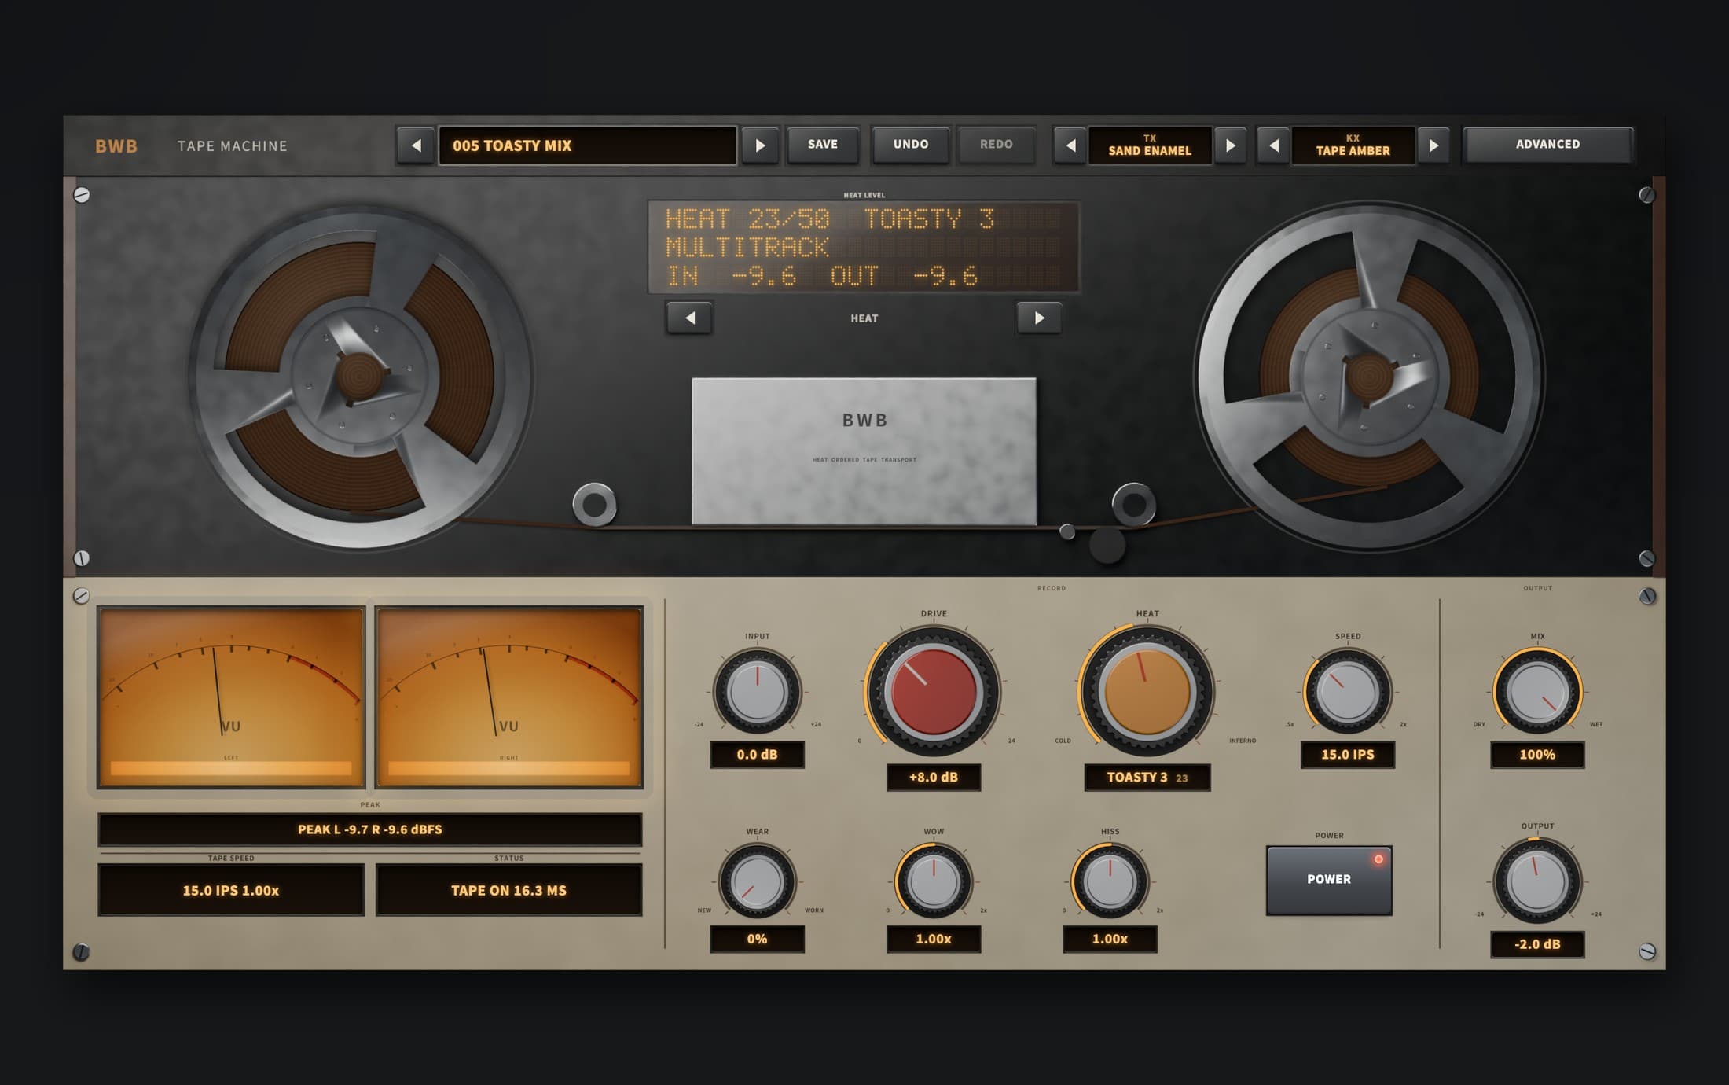Screen dimensions: 1729x1085
Task: Click the orange HEAT knob
Action: click(1147, 692)
